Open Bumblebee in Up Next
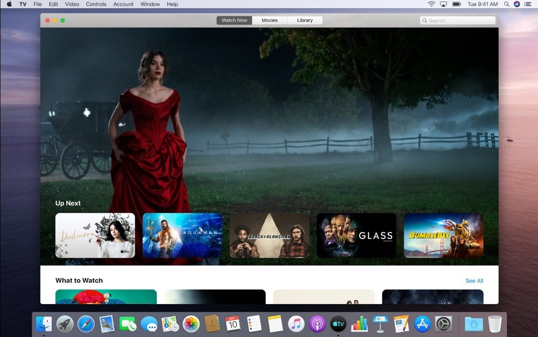 pos(443,236)
